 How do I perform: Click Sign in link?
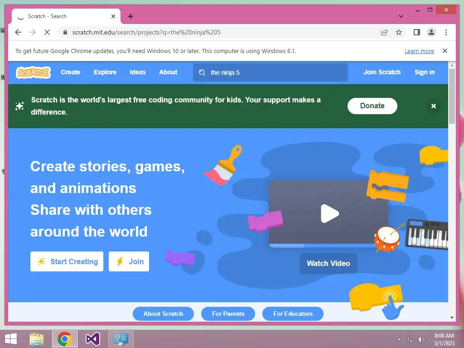click(x=425, y=72)
